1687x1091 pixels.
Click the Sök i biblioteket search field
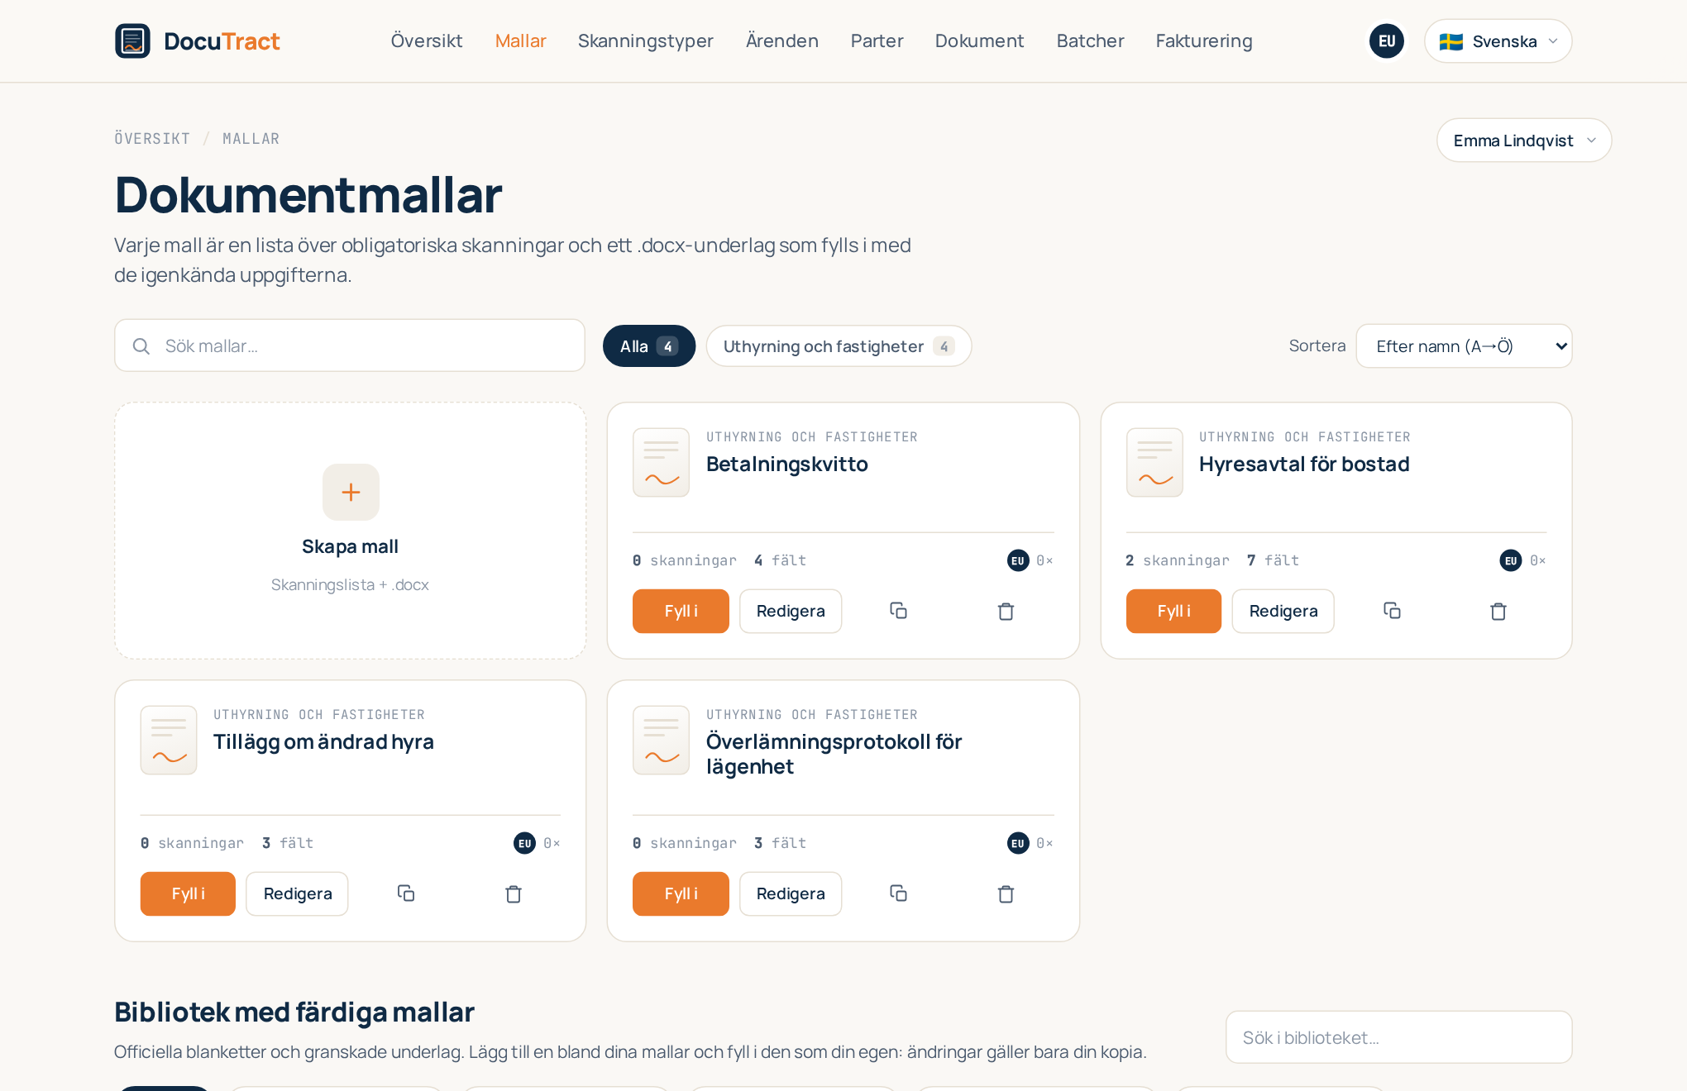click(1399, 1037)
